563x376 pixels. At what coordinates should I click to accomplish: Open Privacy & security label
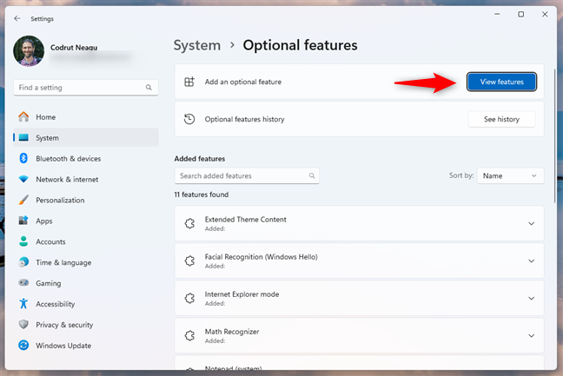(x=64, y=325)
